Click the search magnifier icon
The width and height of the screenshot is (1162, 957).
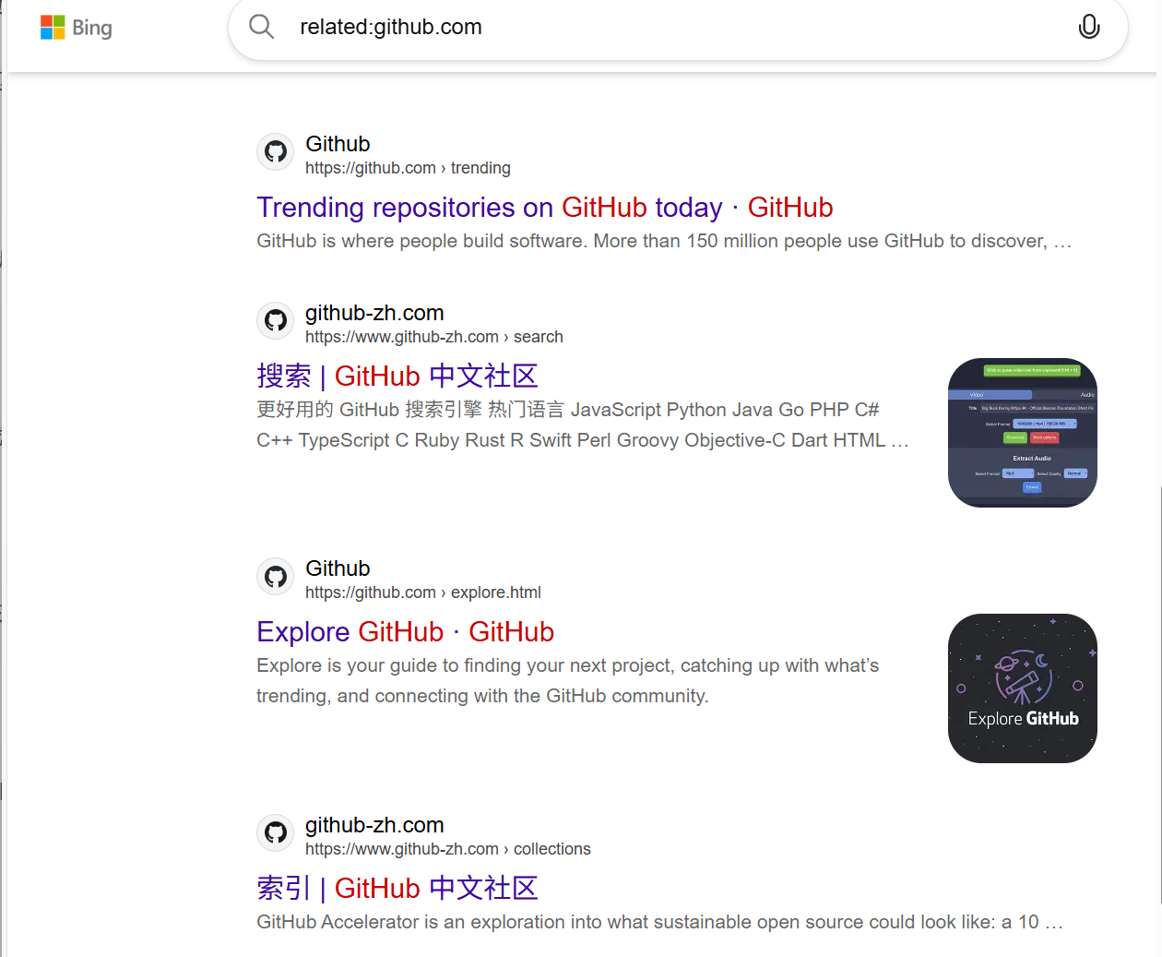tap(262, 27)
